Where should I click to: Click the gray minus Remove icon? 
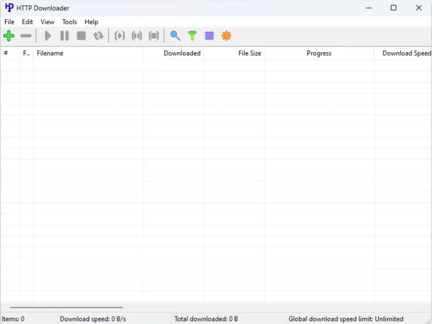pyautogui.click(x=25, y=36)
